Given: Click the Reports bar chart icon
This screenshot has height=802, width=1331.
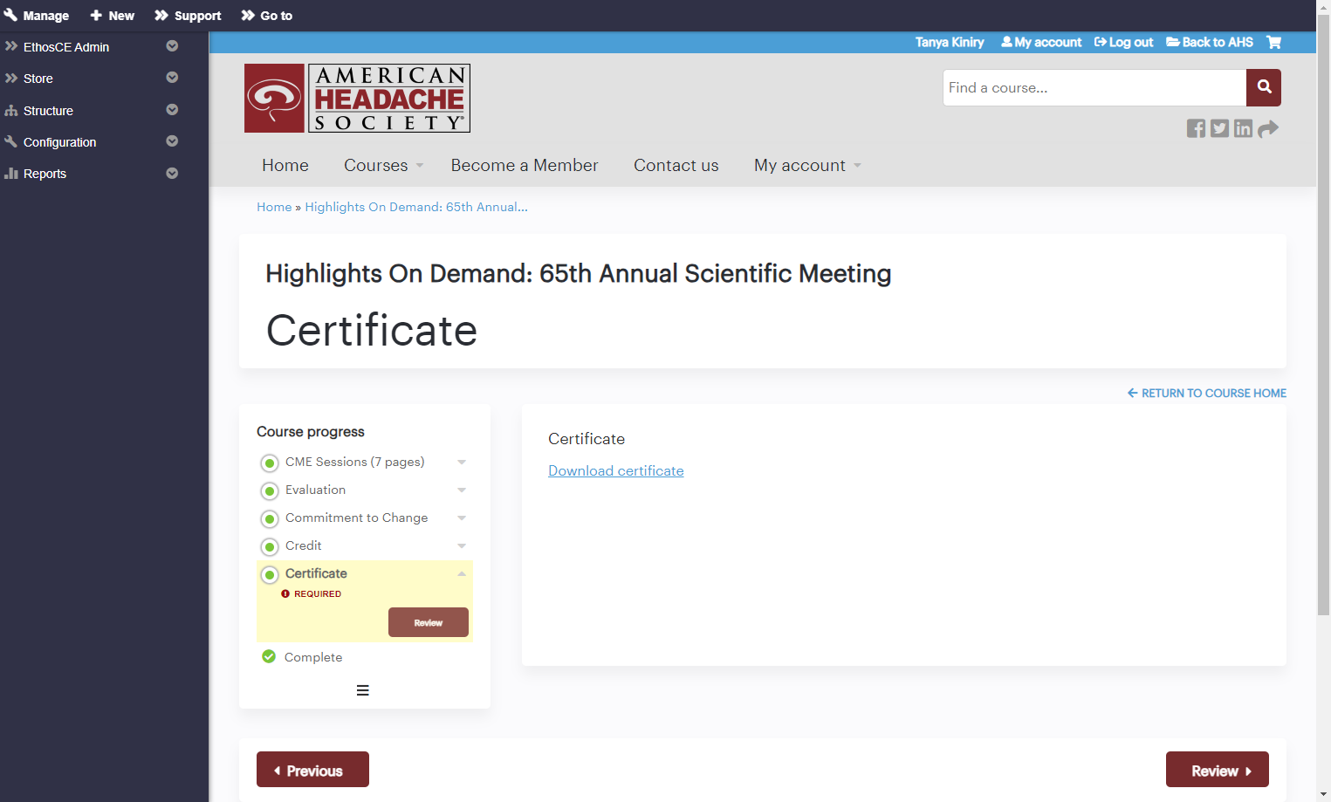Looking at the screenshot, I should pos(11,174).
